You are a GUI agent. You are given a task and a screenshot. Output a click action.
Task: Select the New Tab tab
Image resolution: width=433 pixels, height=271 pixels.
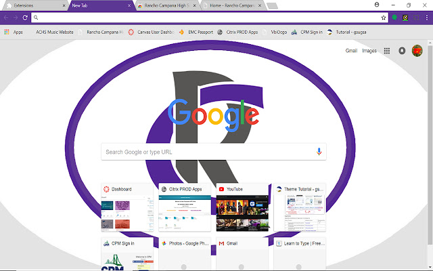click(x=101, y=5)
